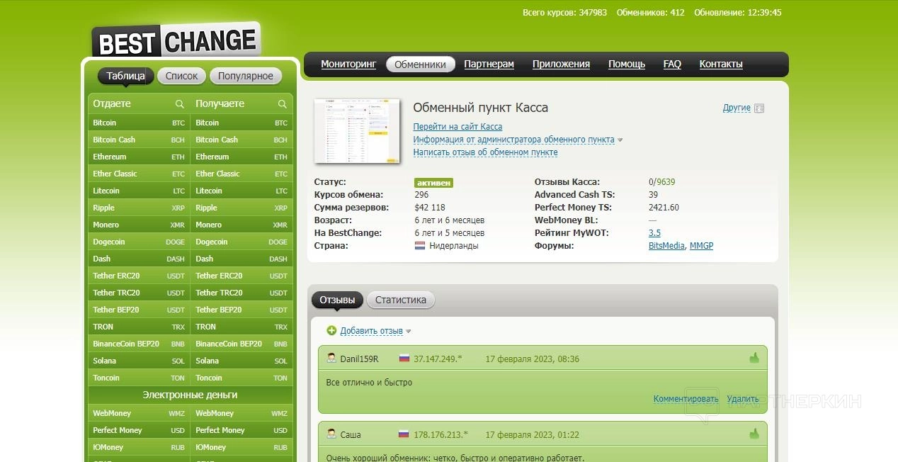Viewport: 898px width, 462px height.
Task: Open Мониторинг in navigation menu
Action: [348, 64]
